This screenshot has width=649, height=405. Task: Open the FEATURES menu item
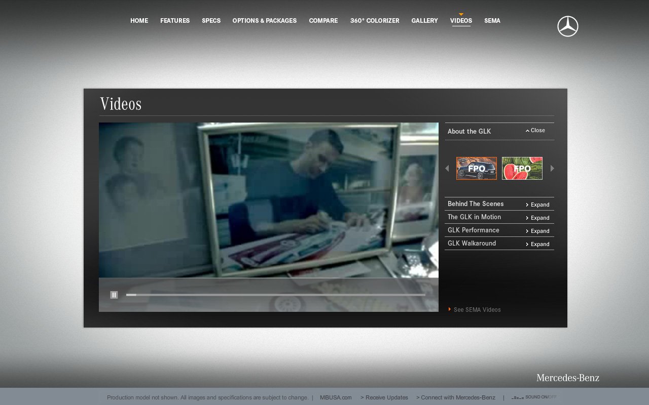(x=175, y=21)
